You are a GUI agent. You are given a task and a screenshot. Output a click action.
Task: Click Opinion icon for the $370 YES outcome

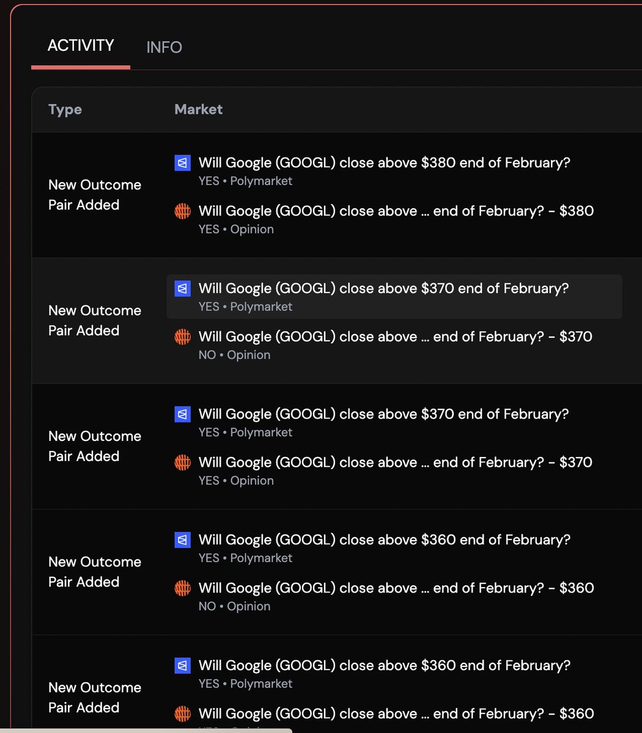[x=183, y=463]
